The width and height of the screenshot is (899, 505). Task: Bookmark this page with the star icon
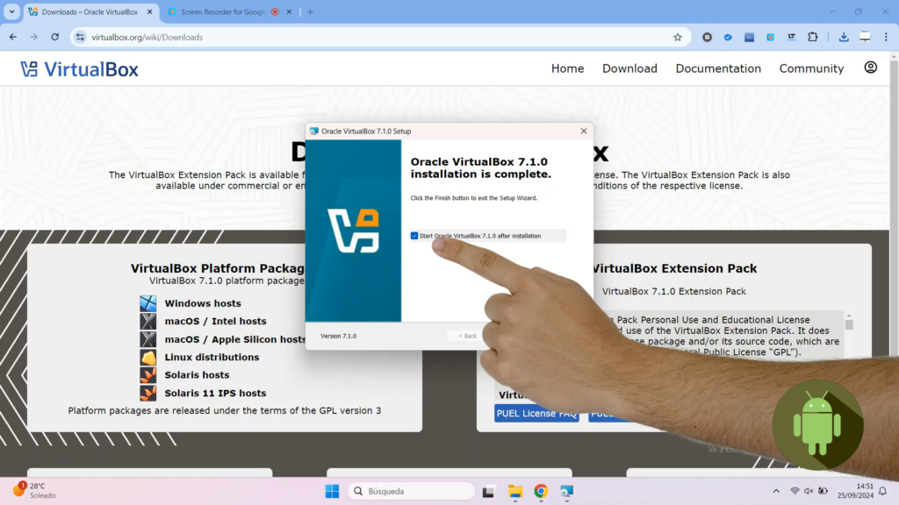(677, 38)
